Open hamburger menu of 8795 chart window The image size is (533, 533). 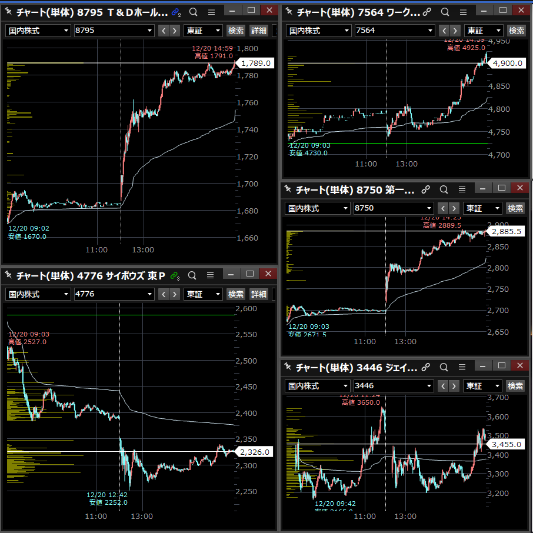[211, 12]
